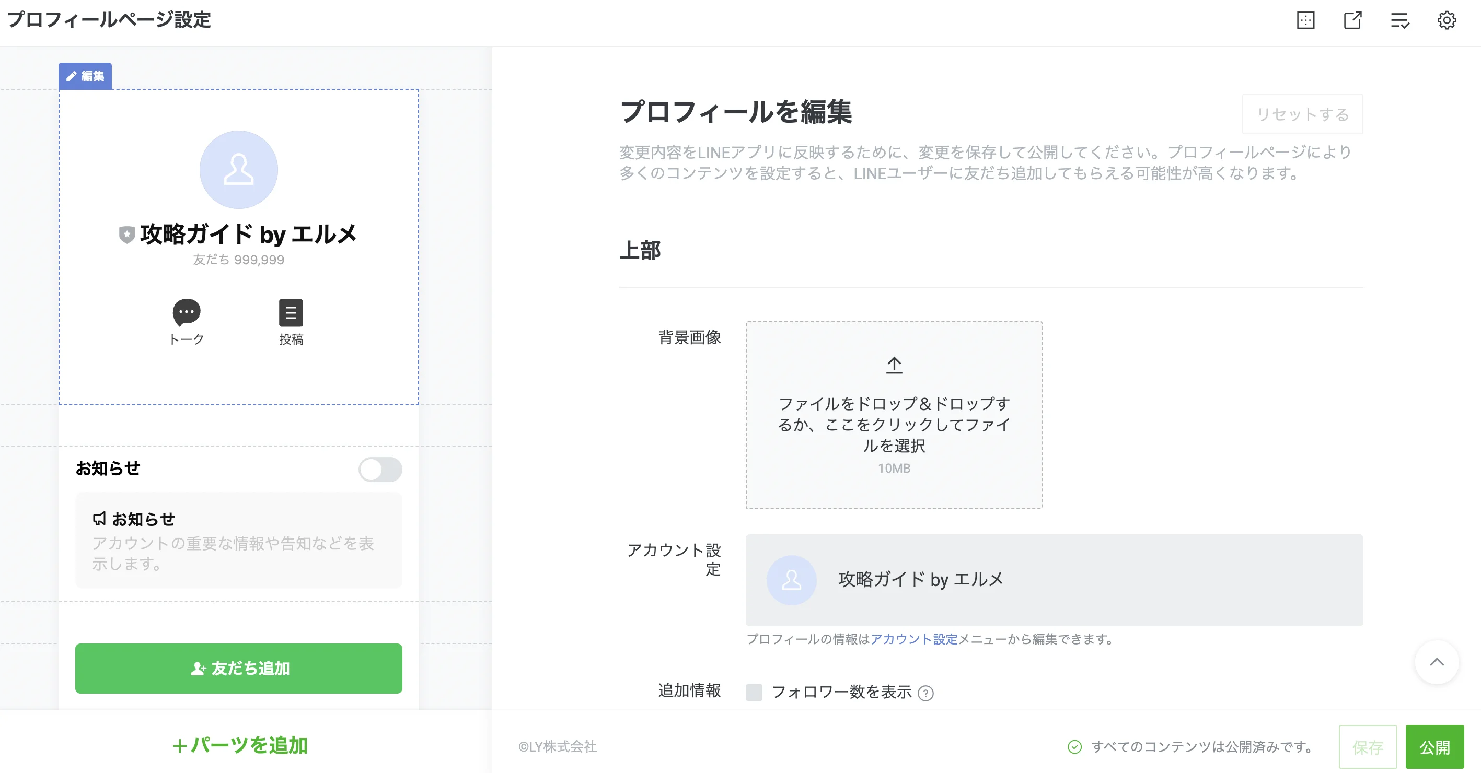Click the プロフィールを編集 heading
1481x773 pixels.
click(735, 111)
